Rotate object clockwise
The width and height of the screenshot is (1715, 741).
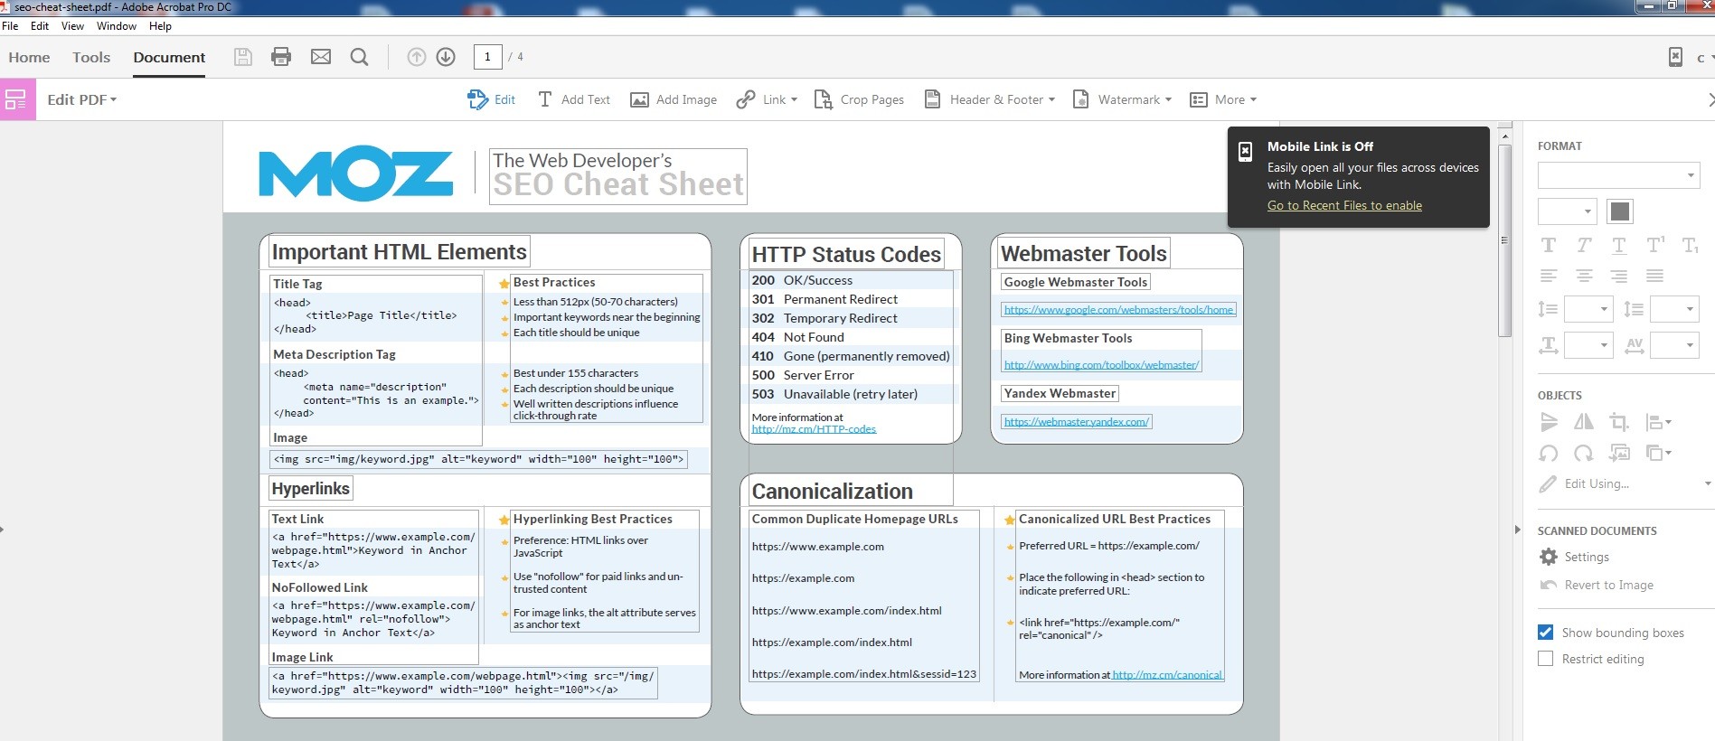point(1584,453)
